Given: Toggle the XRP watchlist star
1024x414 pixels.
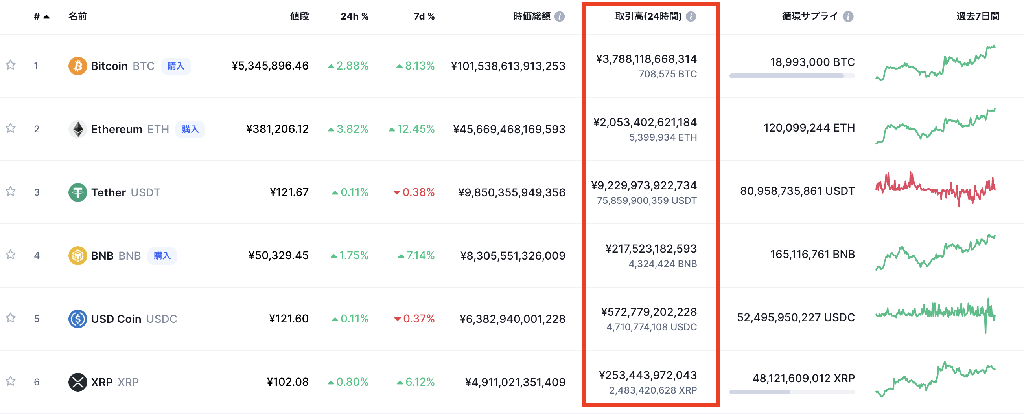Looking at the screenshot, I should click(11, 381).
